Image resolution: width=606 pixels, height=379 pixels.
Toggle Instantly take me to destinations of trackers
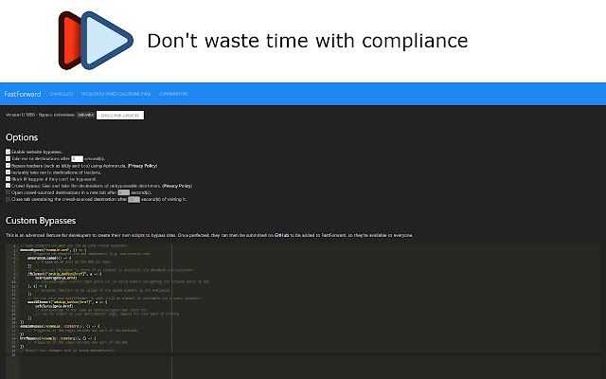click(x=9, y=172)
